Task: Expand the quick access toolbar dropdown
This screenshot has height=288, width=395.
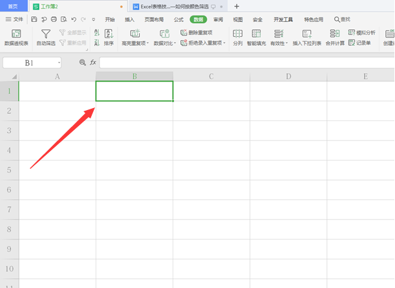Action: [94, 19]
